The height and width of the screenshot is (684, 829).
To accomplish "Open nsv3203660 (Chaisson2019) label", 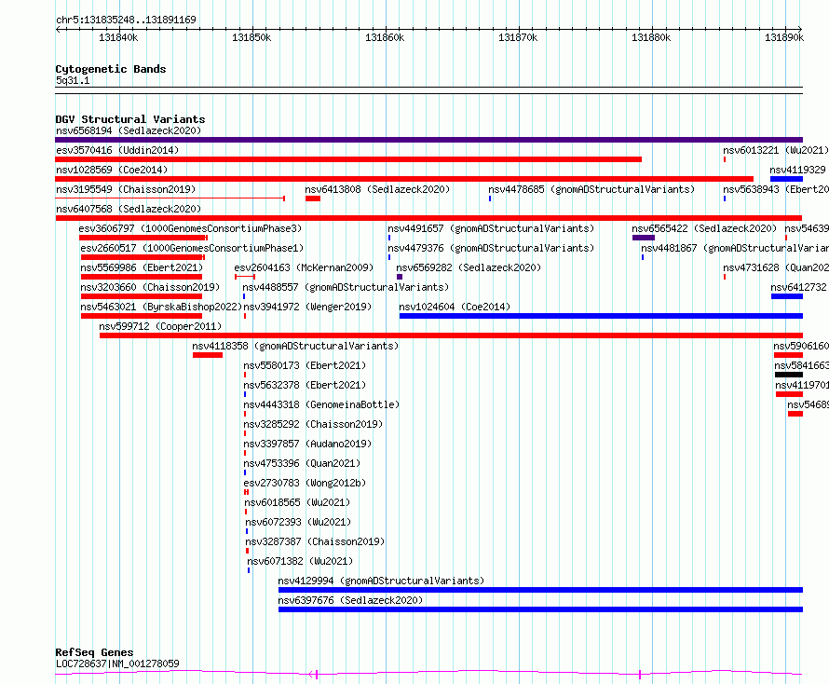I will tap(150, 287).
